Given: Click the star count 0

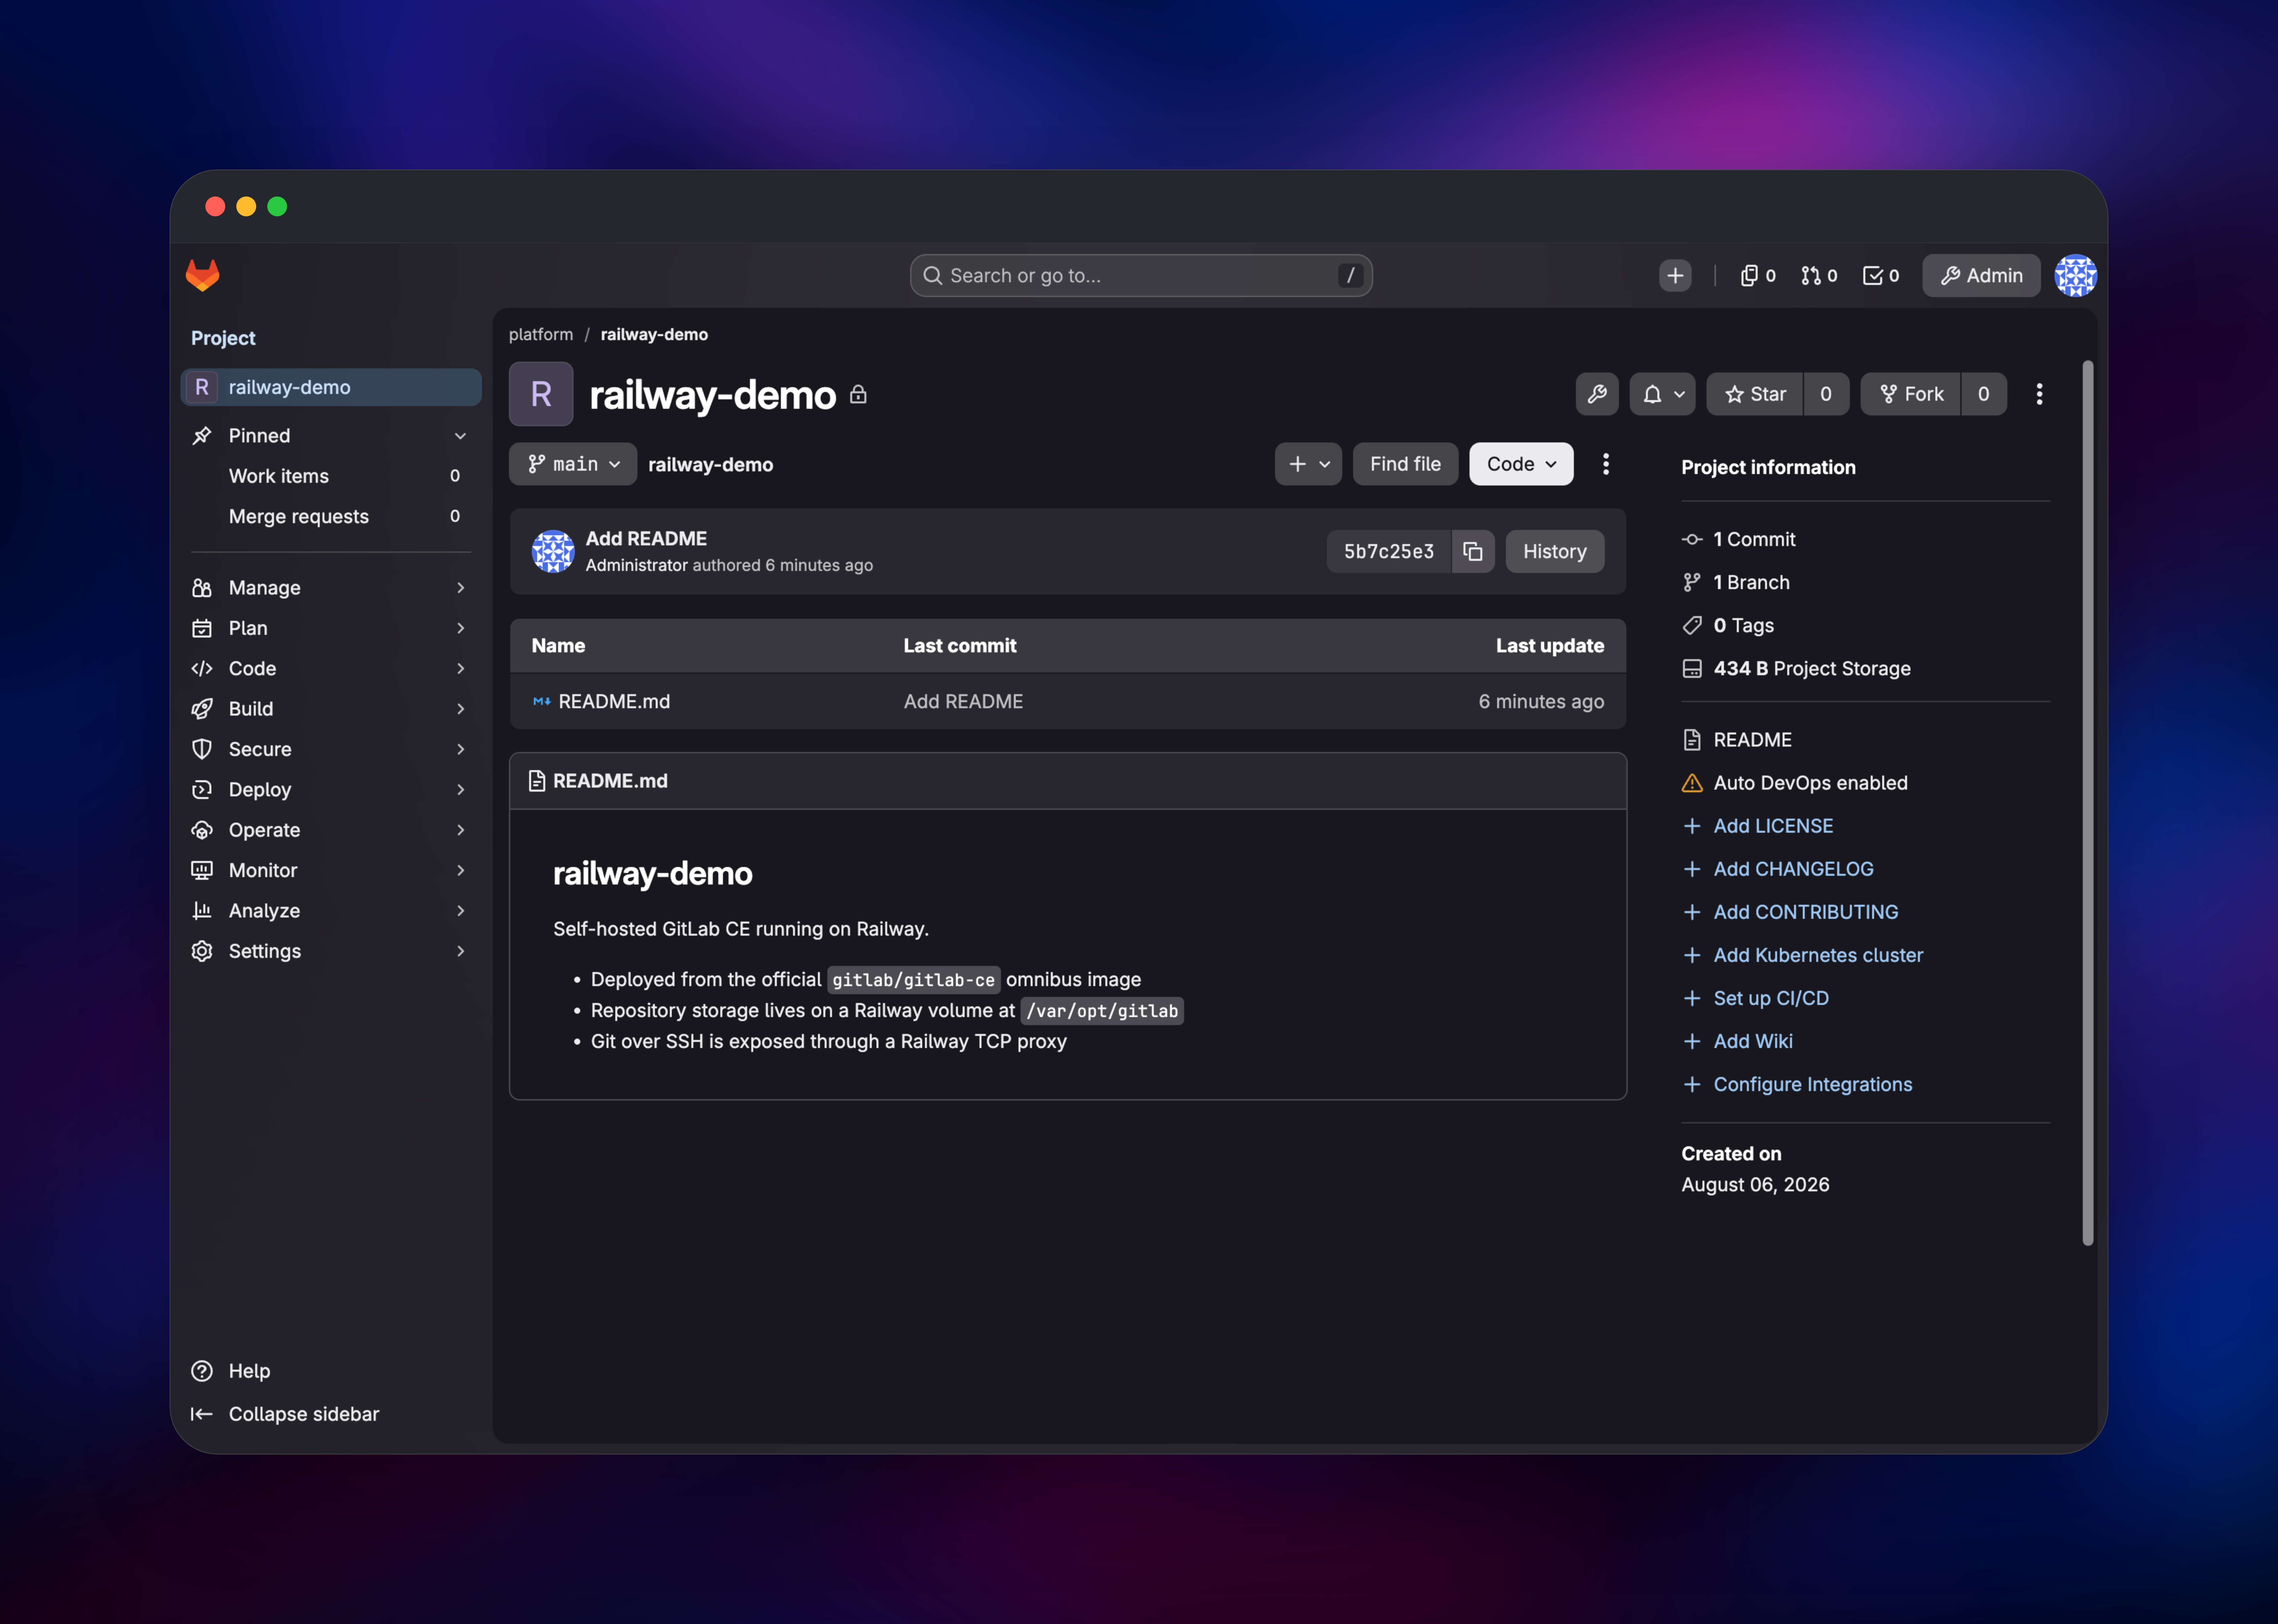Looking at the screenshot, I should click(x=1826, y=394).
